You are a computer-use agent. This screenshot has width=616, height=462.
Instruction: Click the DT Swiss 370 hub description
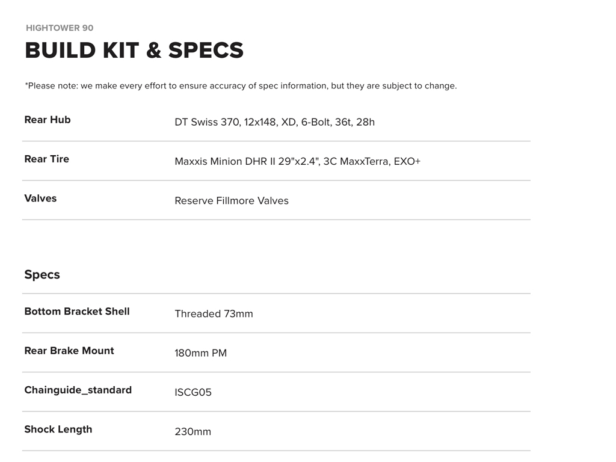click(x=274, y=122)
